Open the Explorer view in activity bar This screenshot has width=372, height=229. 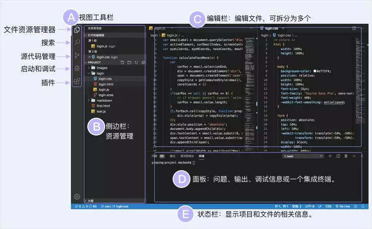point(77,30)
